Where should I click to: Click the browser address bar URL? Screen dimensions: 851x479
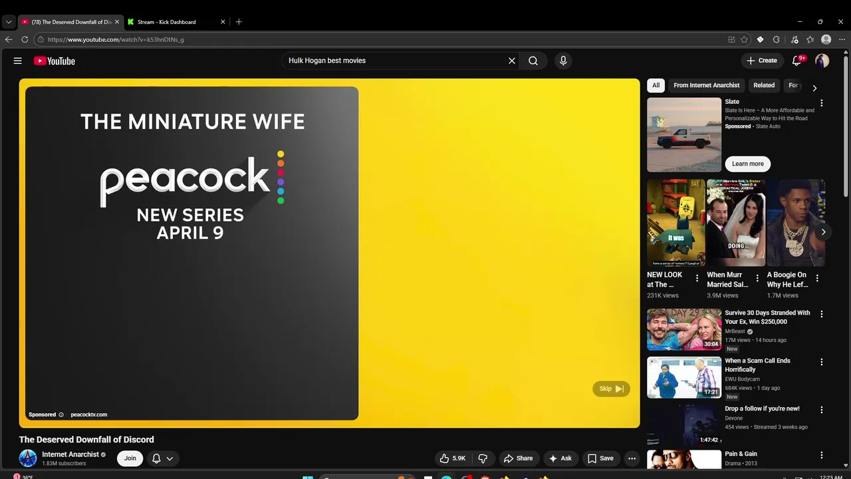[116, 39]
